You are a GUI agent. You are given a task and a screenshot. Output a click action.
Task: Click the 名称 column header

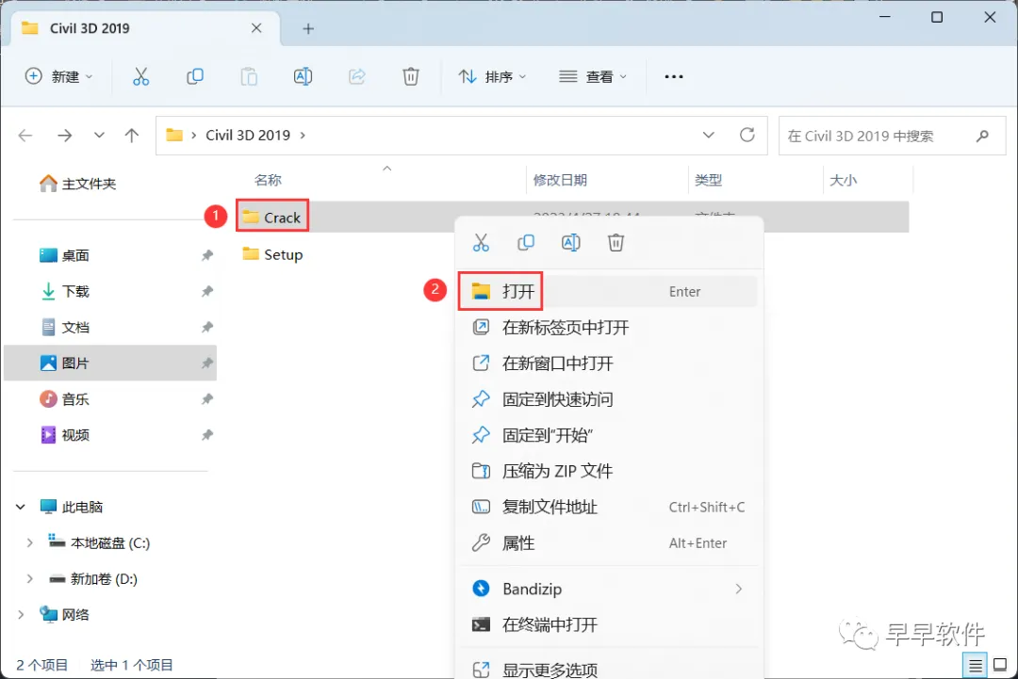point(268,180)
